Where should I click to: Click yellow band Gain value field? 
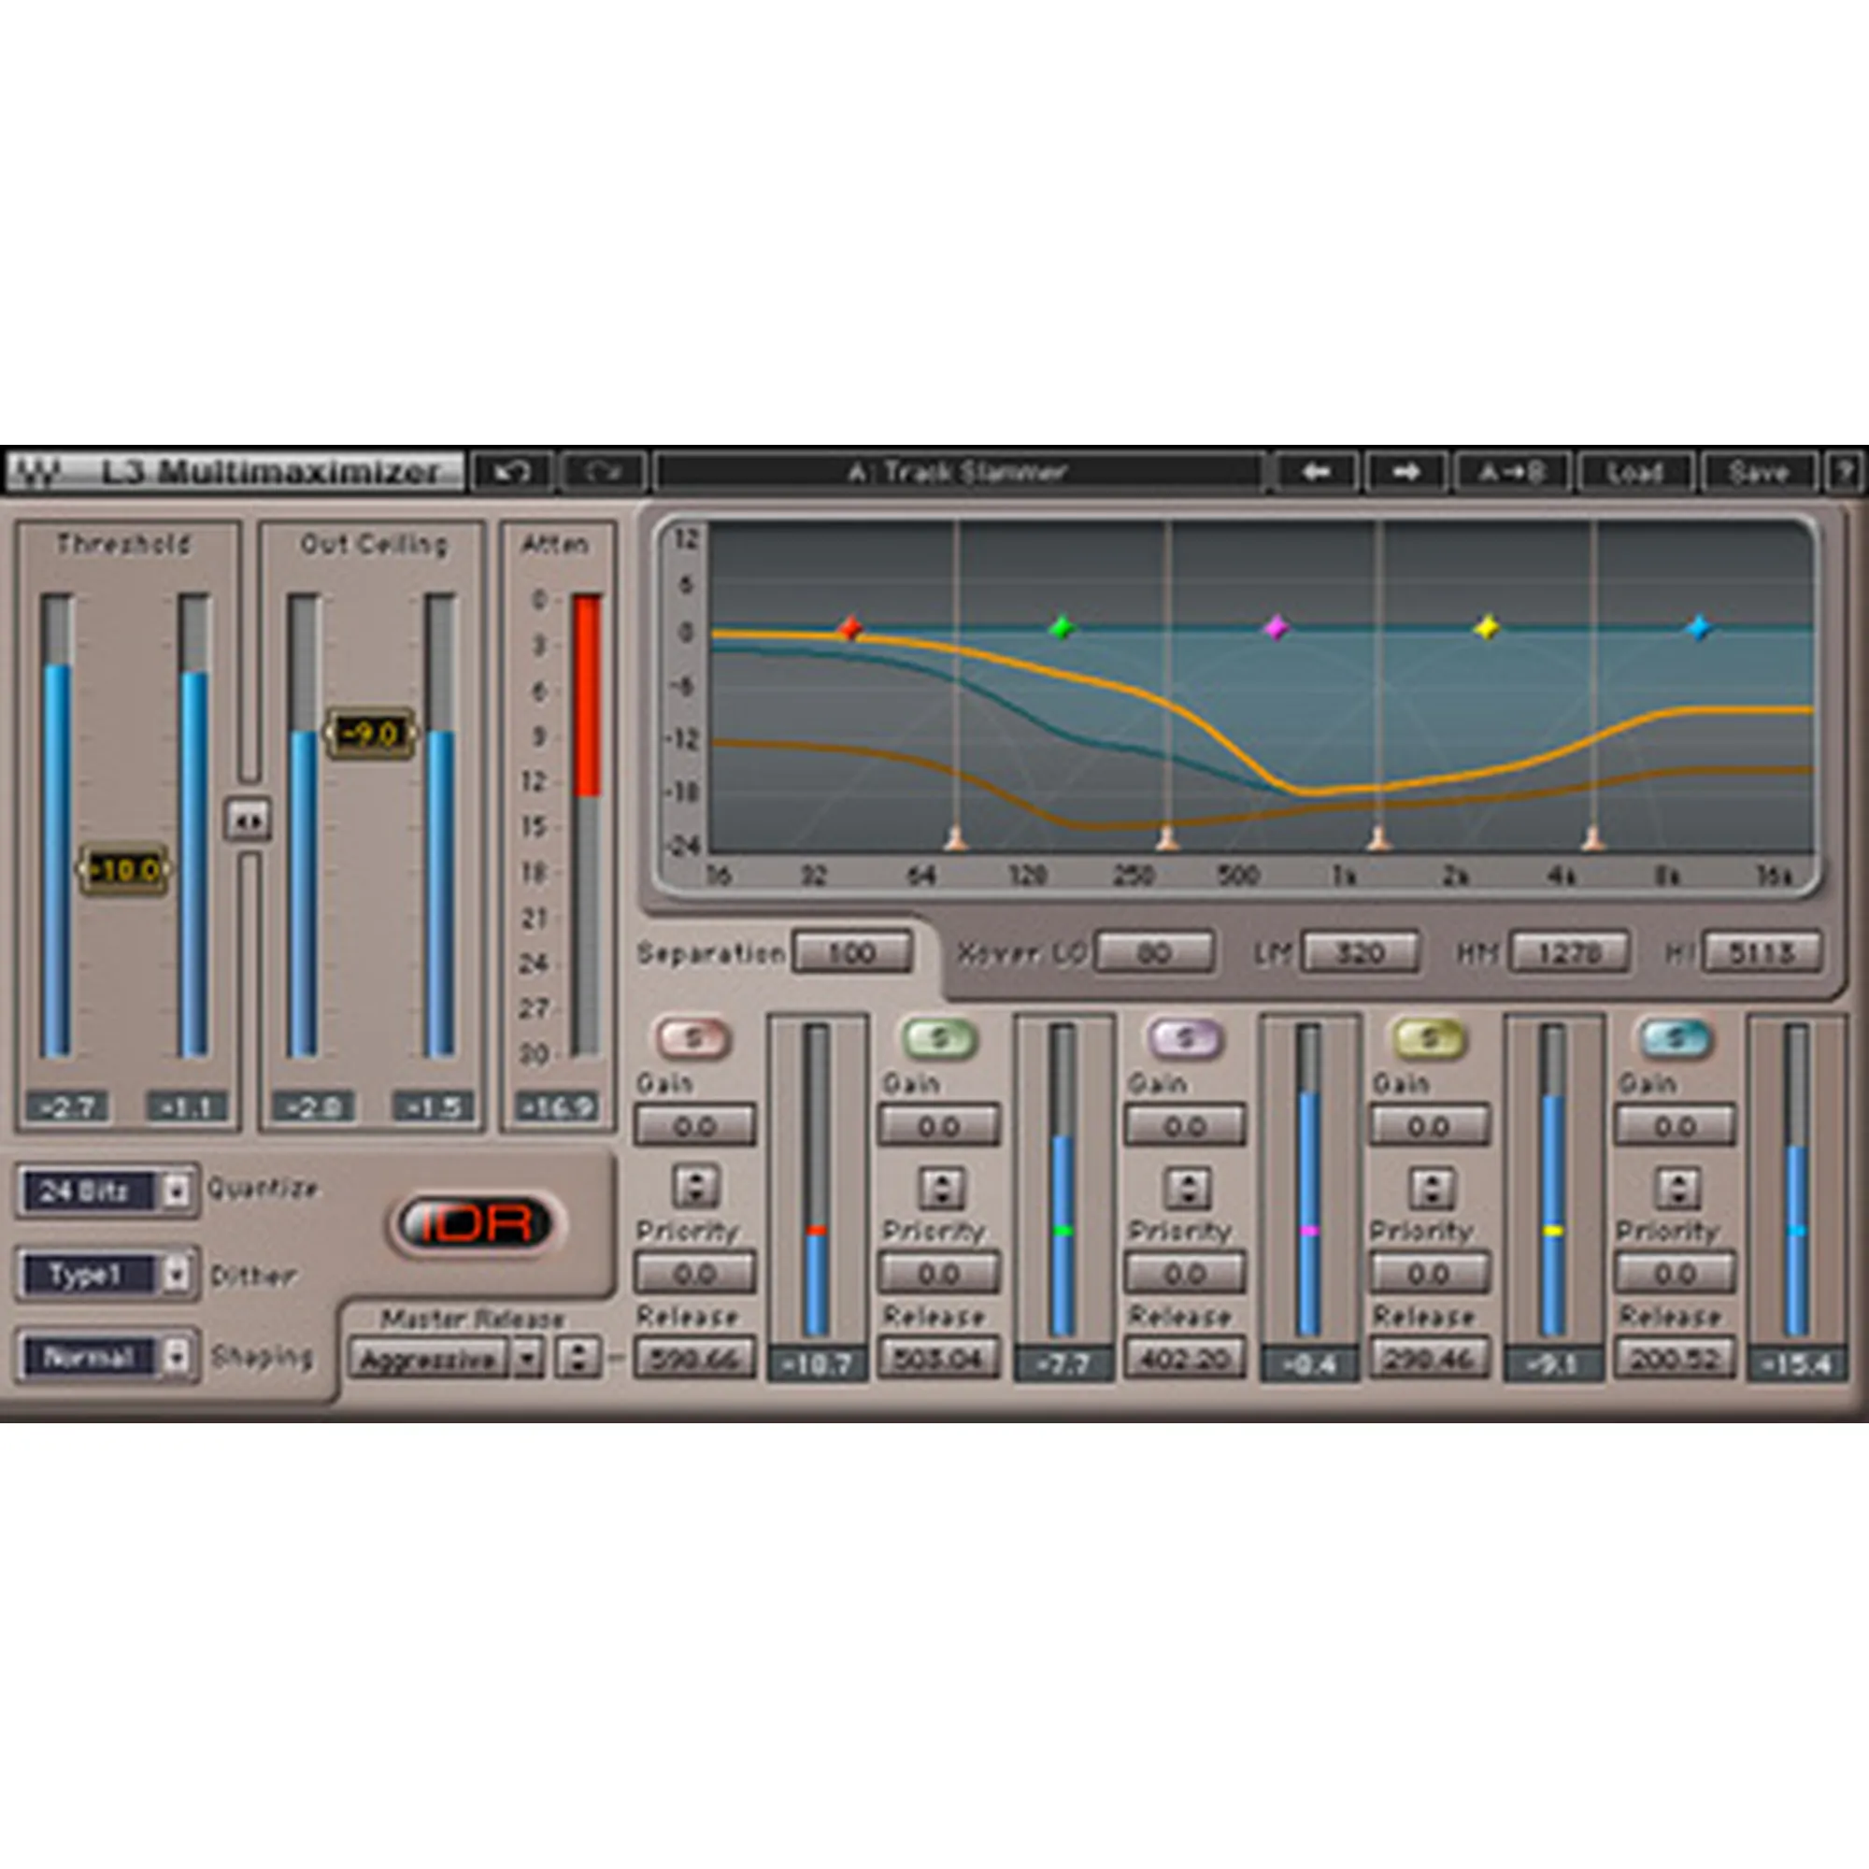[1429, 1126]
